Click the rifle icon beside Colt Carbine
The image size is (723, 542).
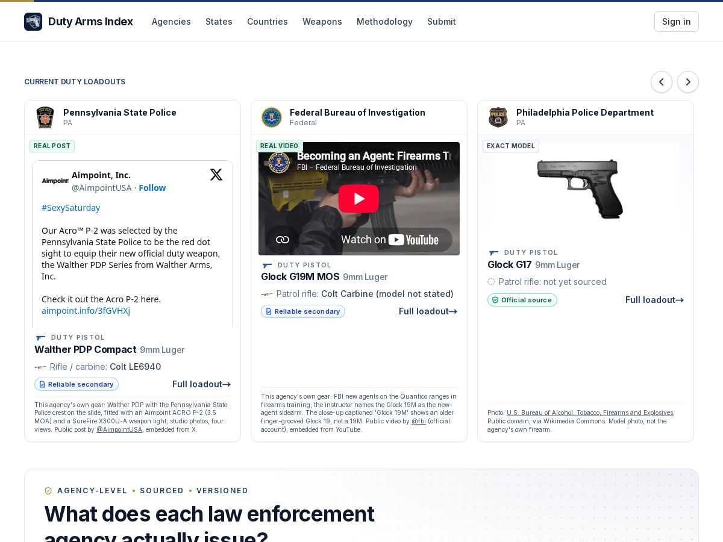266,294
